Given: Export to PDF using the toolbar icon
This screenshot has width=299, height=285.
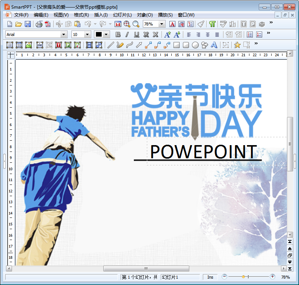Looking at the screenshot, I should (x=48, y=24).
